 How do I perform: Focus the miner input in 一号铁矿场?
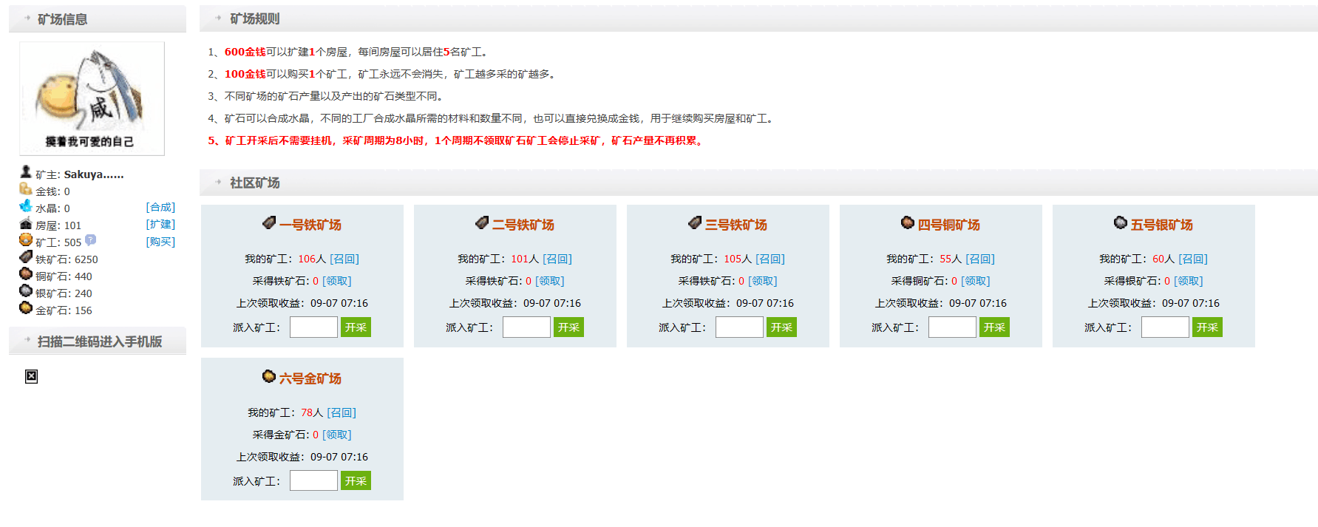(x=313, y=327)
